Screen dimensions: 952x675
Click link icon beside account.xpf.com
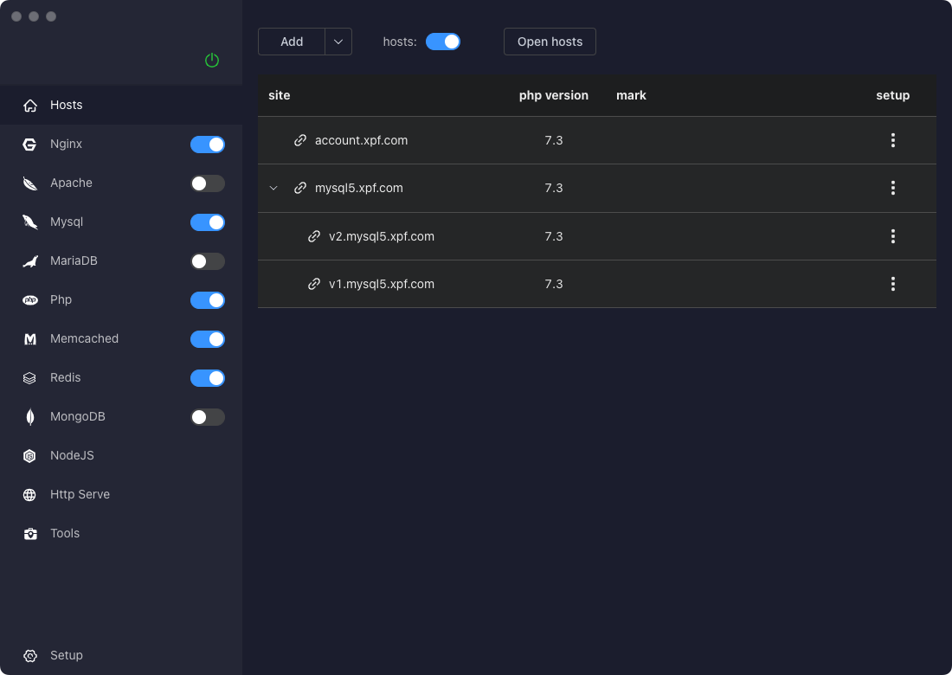[300, 140]
